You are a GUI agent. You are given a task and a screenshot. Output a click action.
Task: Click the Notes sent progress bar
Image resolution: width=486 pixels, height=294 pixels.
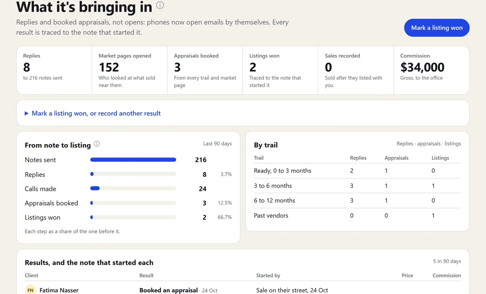133,160
